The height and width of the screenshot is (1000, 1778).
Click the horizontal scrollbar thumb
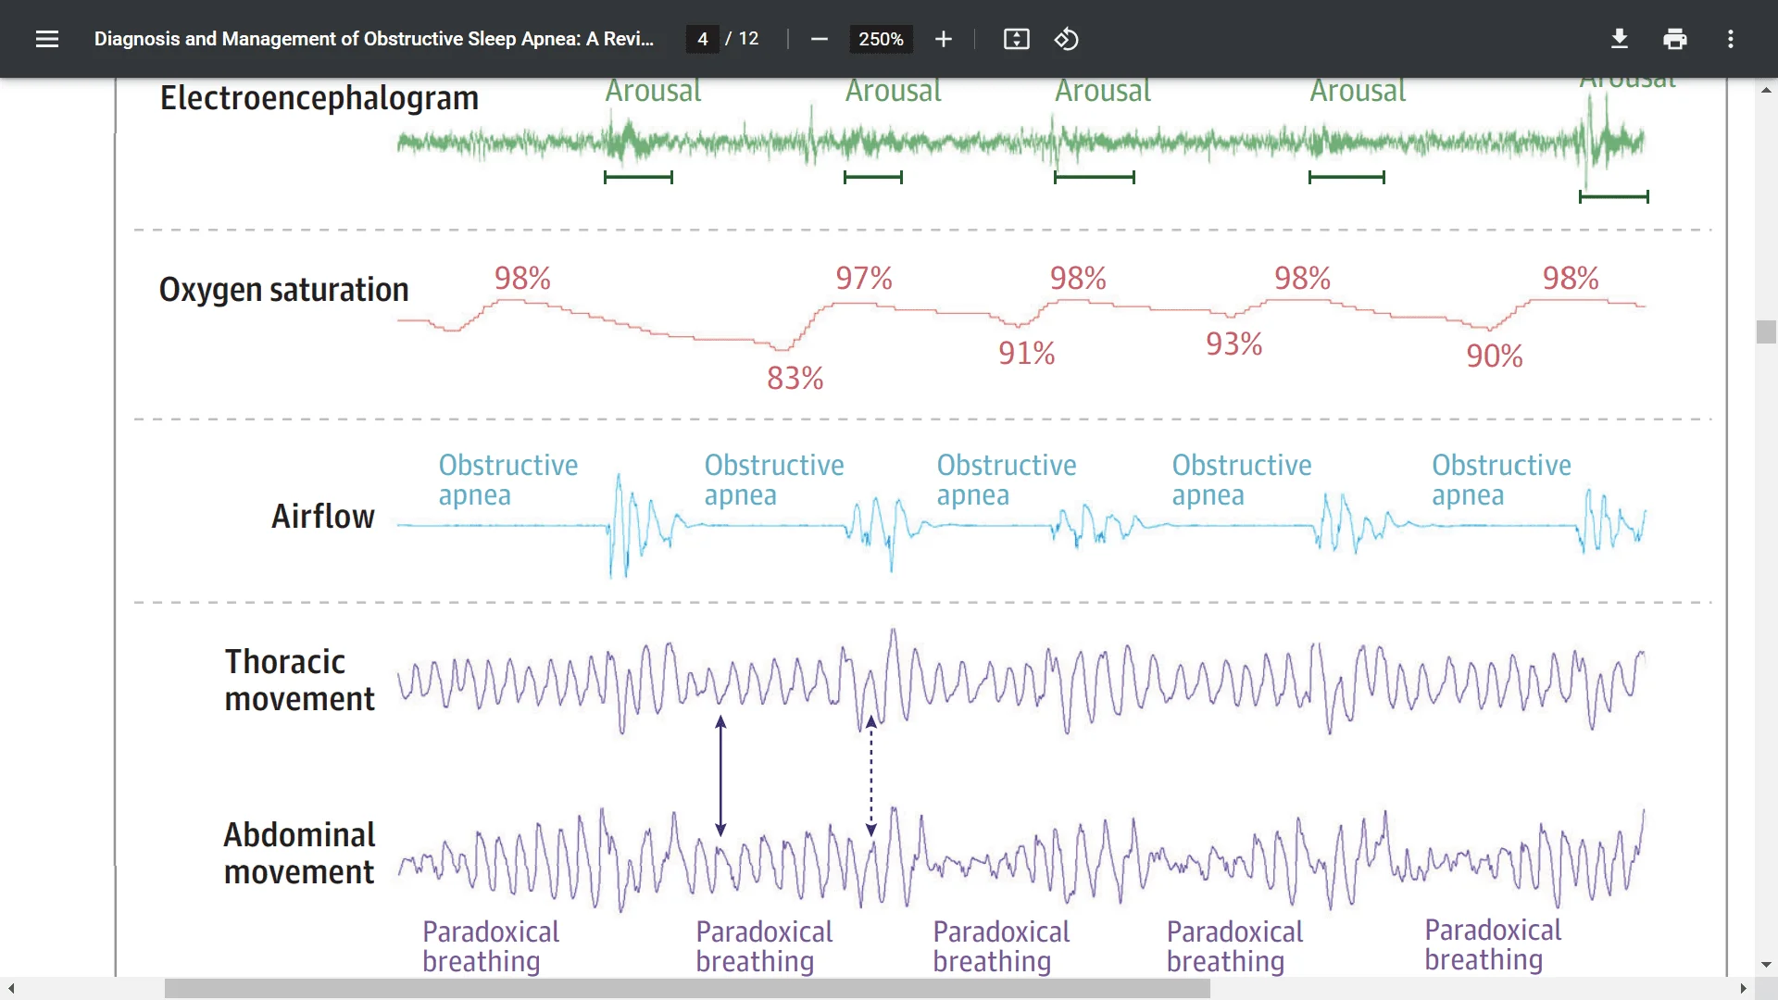(x=687, y=989)
